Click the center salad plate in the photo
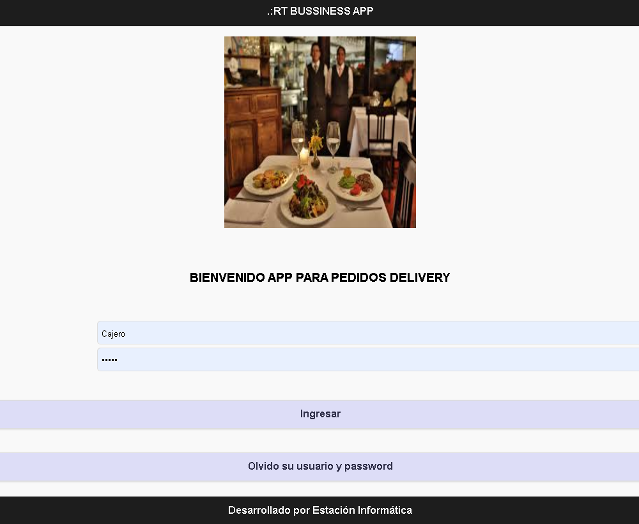The width and height of the screenshot is (639, 524). [308, 201]
